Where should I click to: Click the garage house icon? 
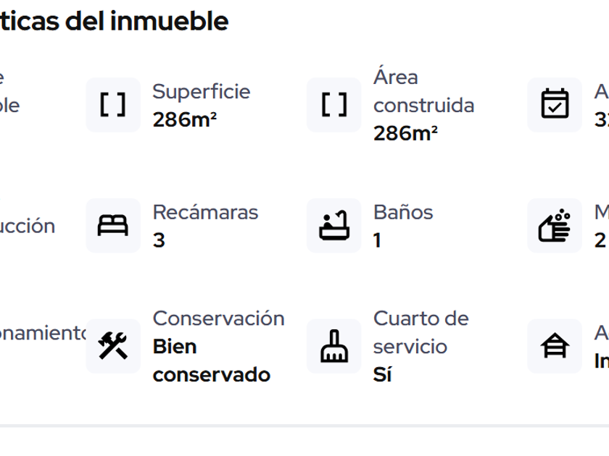coord(555,346)
